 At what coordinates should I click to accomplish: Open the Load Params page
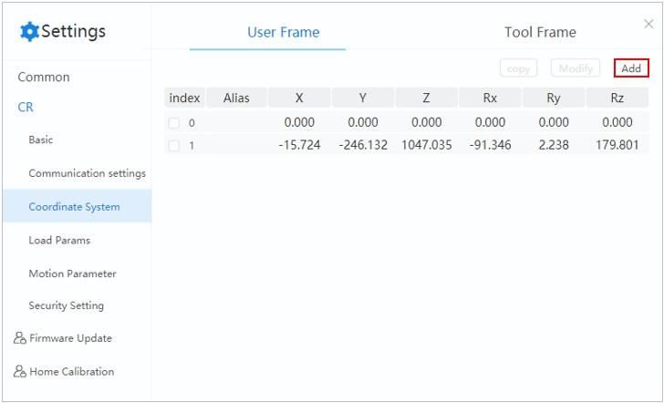click(59, 240)
